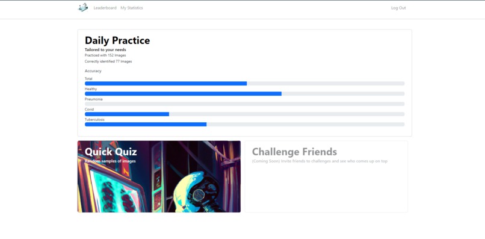Viewport: 485px width, 239px height.
Task: Click the 'Practiced with 152 Images' text
Action: click(105, 55)
